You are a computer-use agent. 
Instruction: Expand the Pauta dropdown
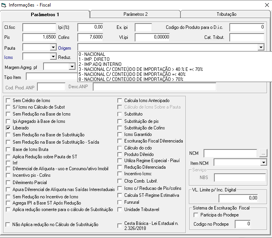pyautogui.click(x=53, y=47)
